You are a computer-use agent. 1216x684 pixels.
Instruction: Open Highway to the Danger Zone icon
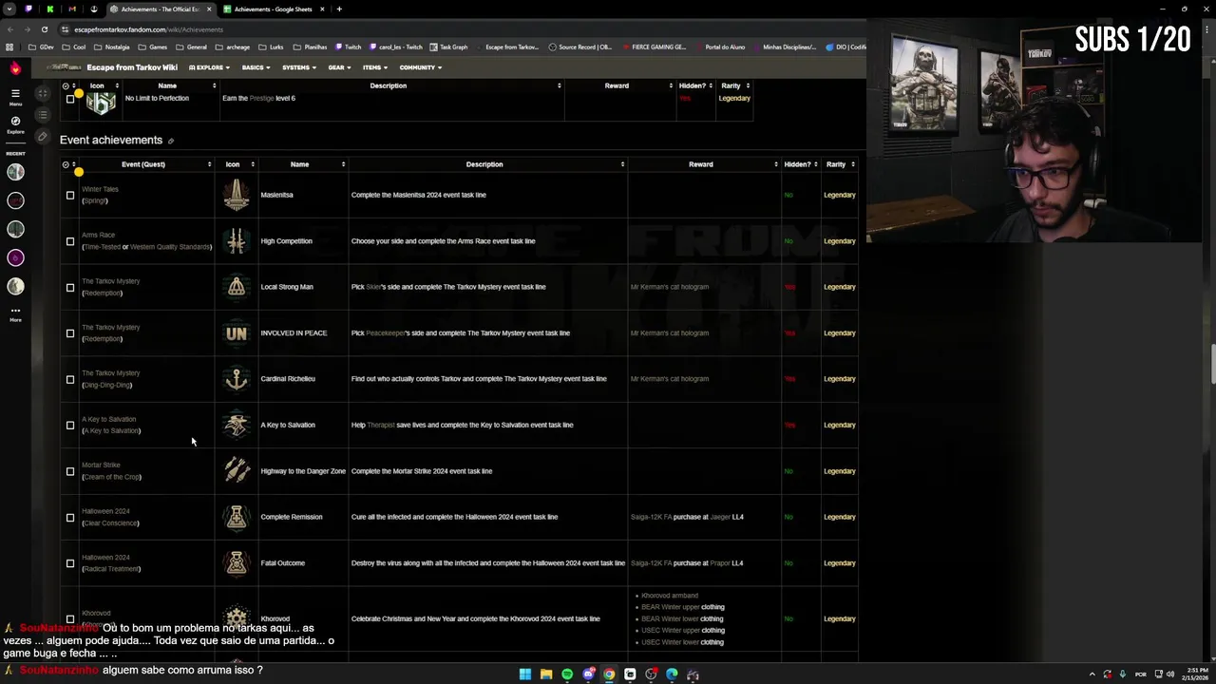237,471
